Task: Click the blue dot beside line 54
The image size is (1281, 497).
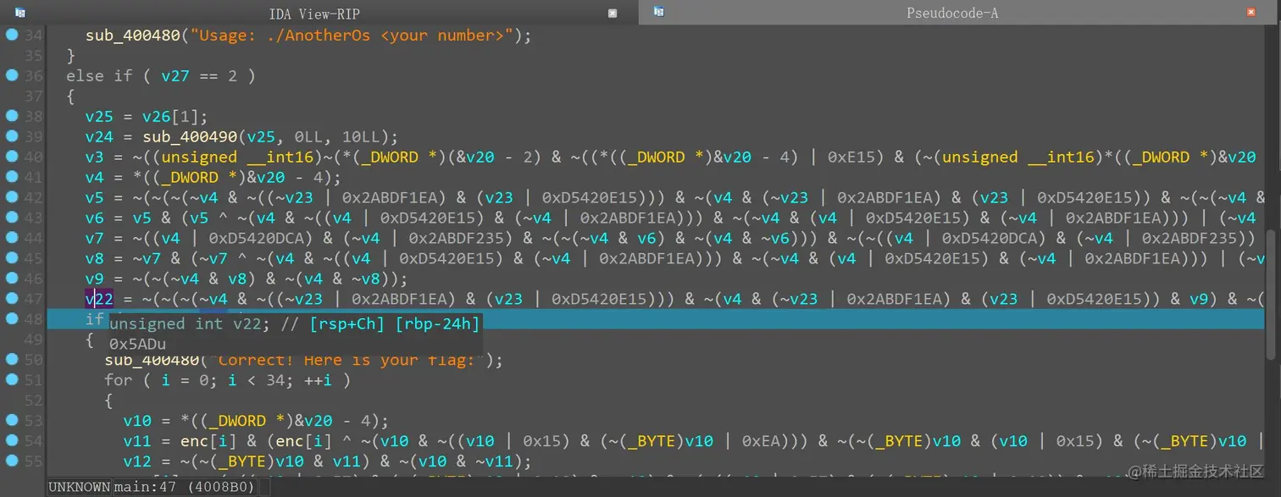Action: click(x=11, y=441)
